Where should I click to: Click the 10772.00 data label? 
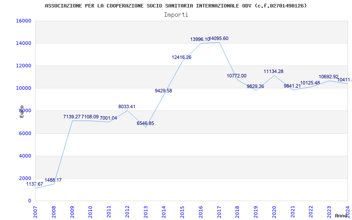[236, 76]
